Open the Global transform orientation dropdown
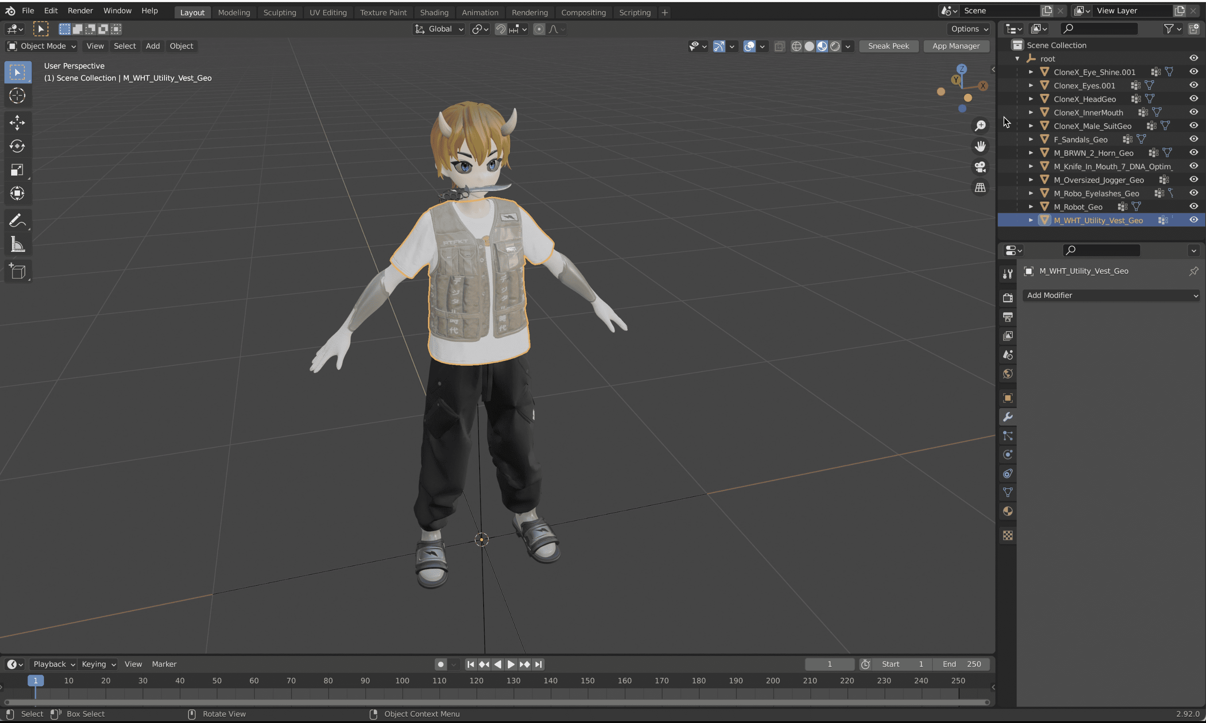Viewport: 1206px width, 723px height. (x=439, y=29)
